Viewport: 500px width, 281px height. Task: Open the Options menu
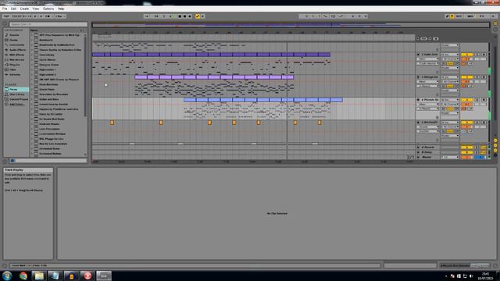[48, 9]
